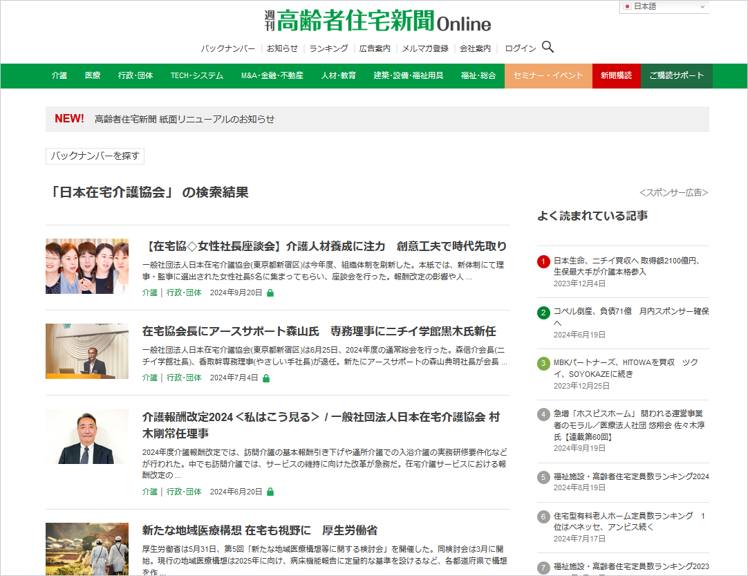Viewport: 748px width, 576px height.
Task: Select the TECH・システム navigation tab
Action: (x=197, y=75)
